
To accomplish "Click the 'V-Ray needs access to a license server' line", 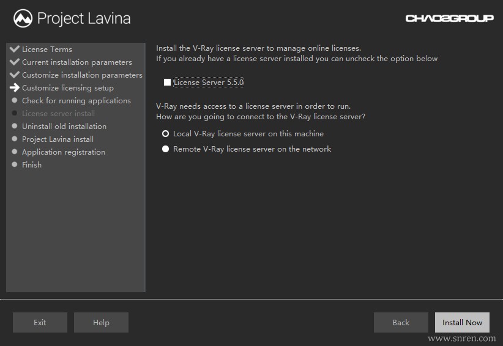I will click(253, 106).
